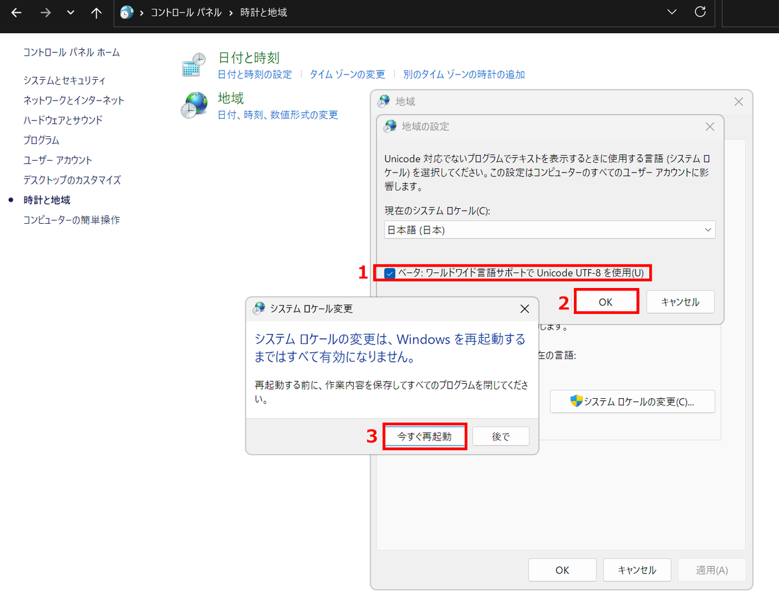
Task: Open the 日付と時刻 heading
Action: click(249, 58)
